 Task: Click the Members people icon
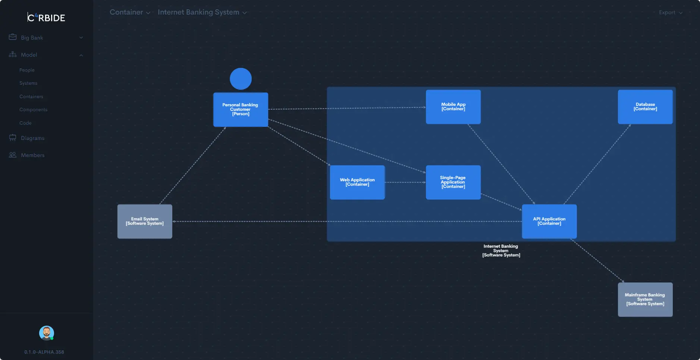13,155
